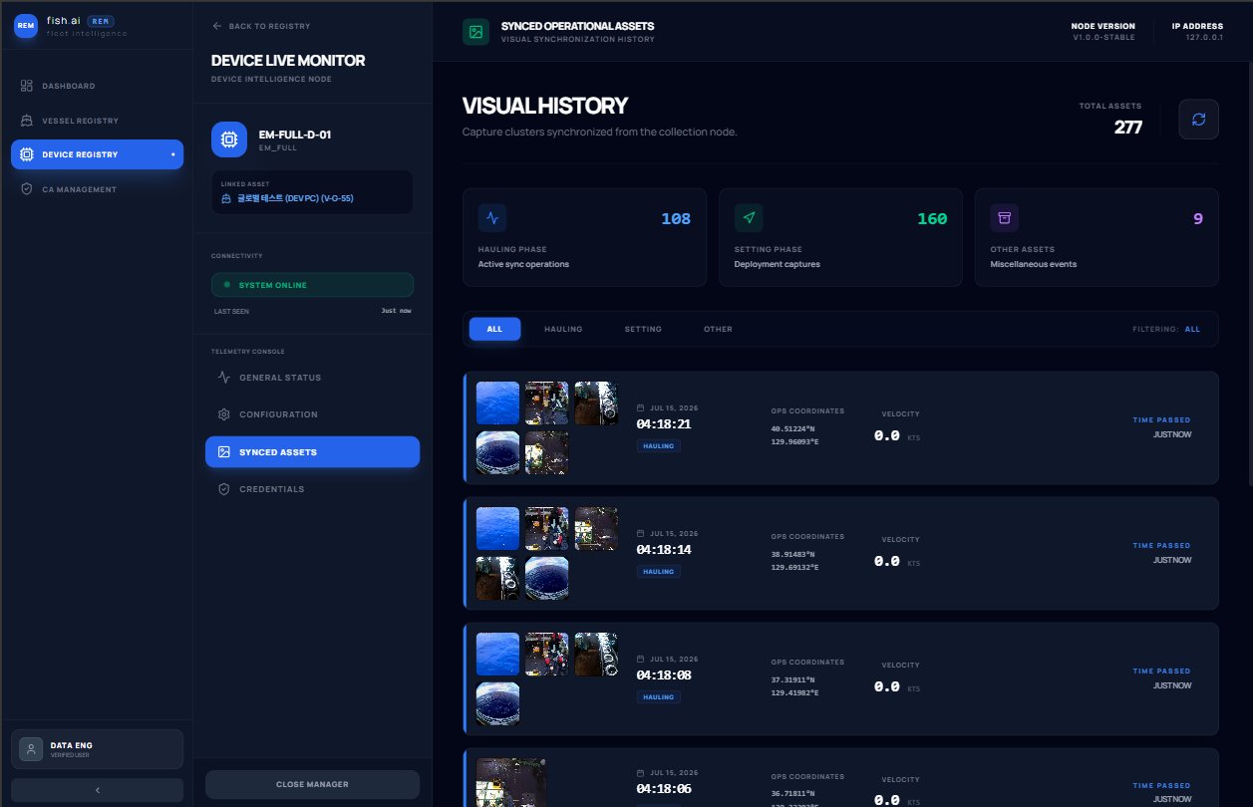Click the HAULING tag in 04:18:21 row
1253x807 pixels.
(658, 446)
